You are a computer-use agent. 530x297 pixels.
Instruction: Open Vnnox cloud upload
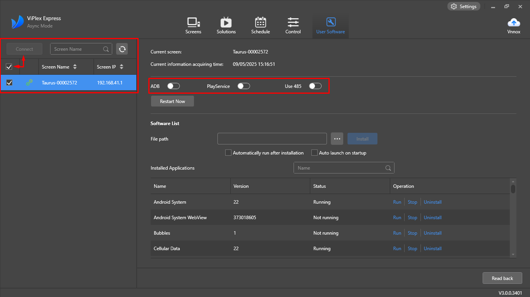tap(514, 26)
